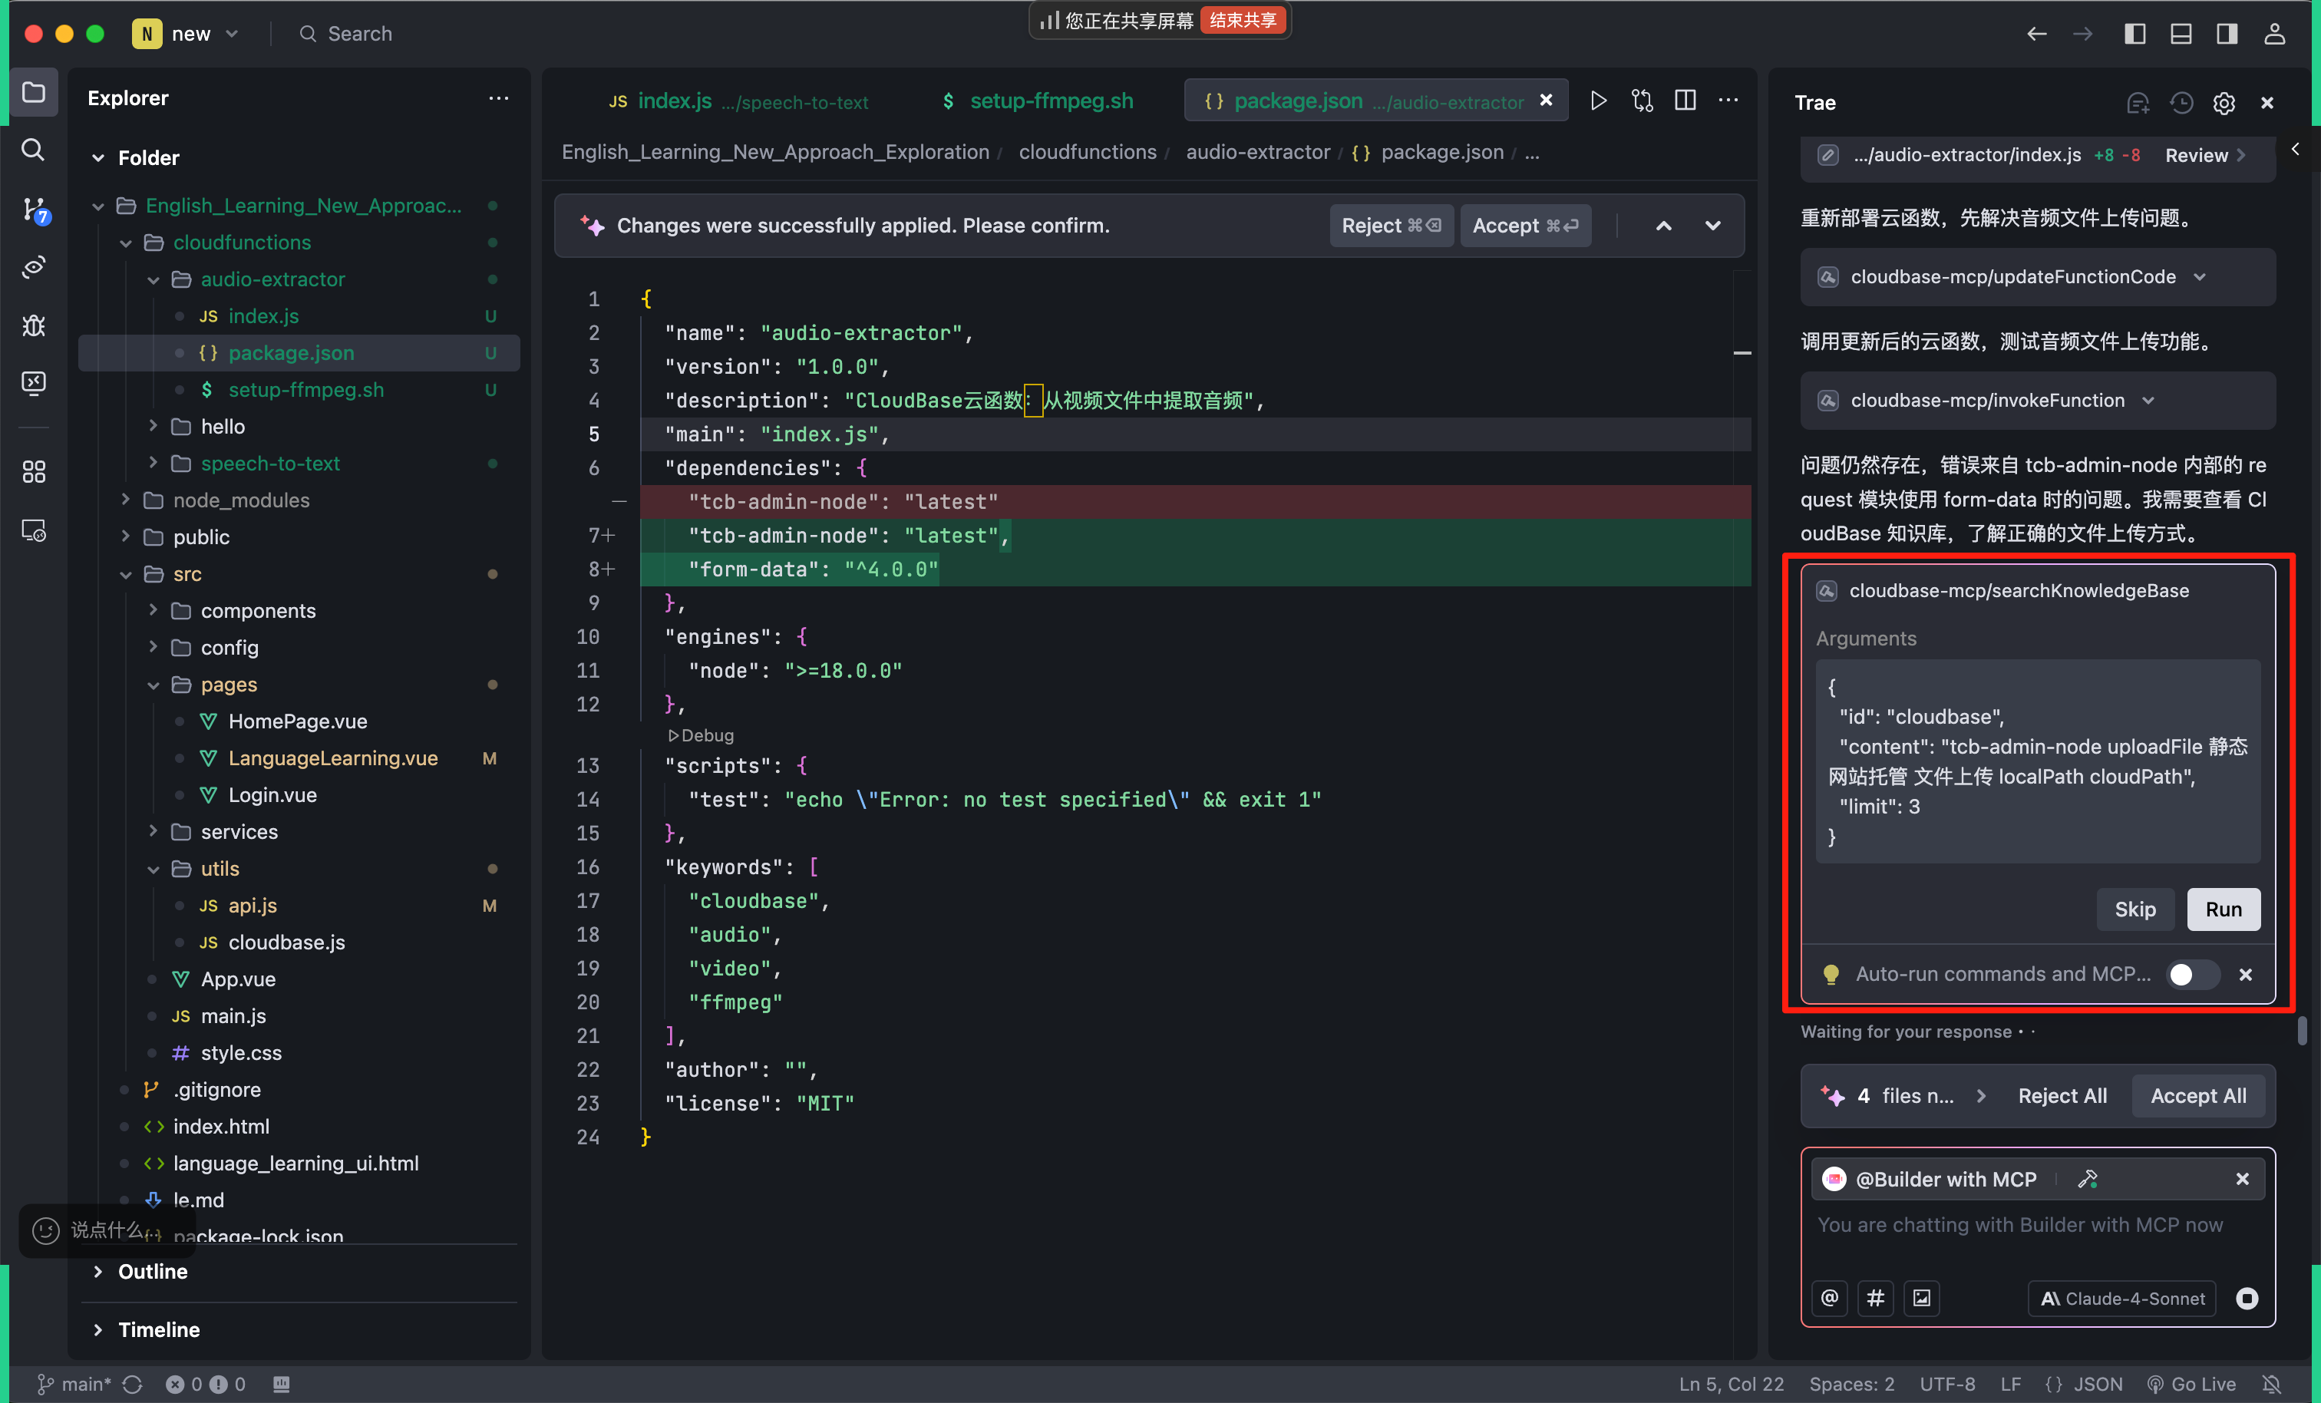Open Trae panel settings gear
The height and width of the screenshot is (1403, 2321).
pos(2224,103)
